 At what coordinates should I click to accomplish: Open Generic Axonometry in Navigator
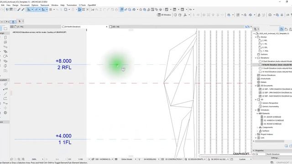tap(269, 107)
